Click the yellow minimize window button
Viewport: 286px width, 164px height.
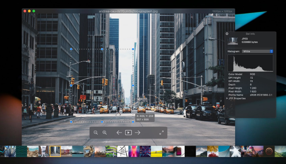29,11
